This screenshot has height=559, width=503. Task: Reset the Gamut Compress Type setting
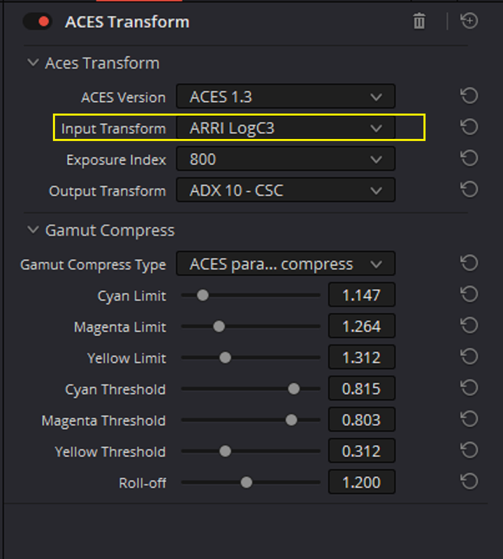(469, 263)
